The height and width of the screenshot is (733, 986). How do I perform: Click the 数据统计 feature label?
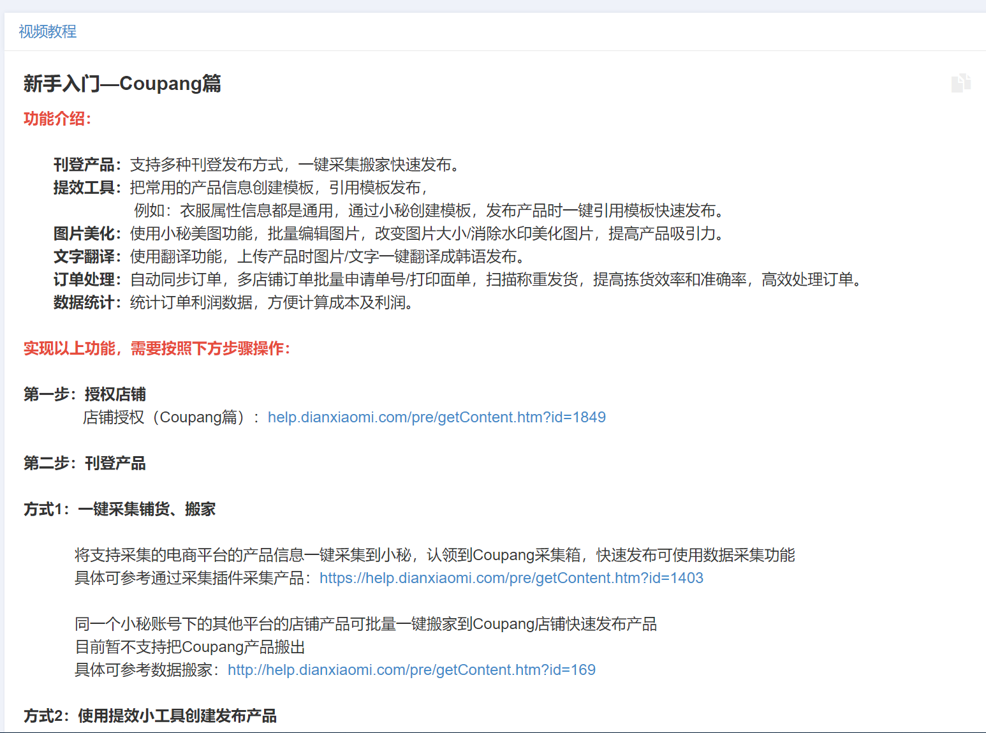[87, 302]
